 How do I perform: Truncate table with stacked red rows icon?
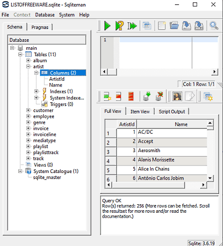point(131,96)
